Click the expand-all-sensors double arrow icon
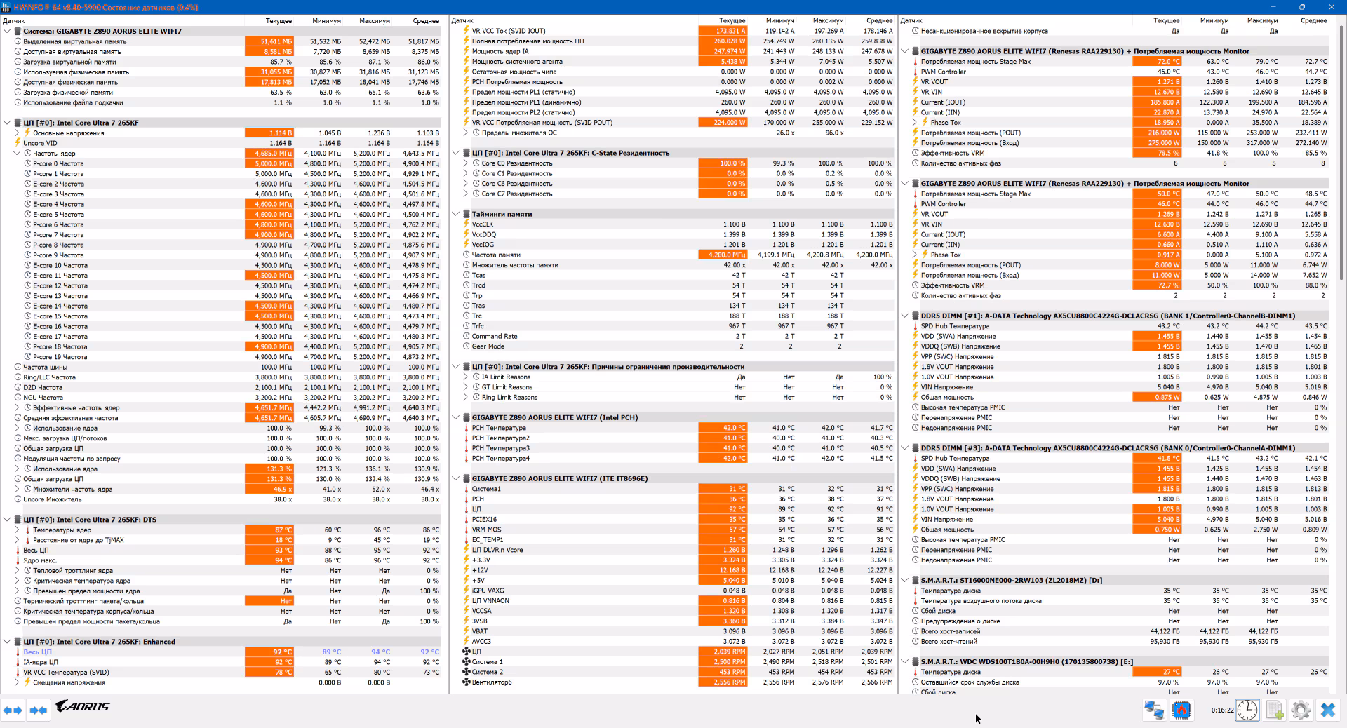The height and width of the screenshot is (728, 1347). pos(13,710)
